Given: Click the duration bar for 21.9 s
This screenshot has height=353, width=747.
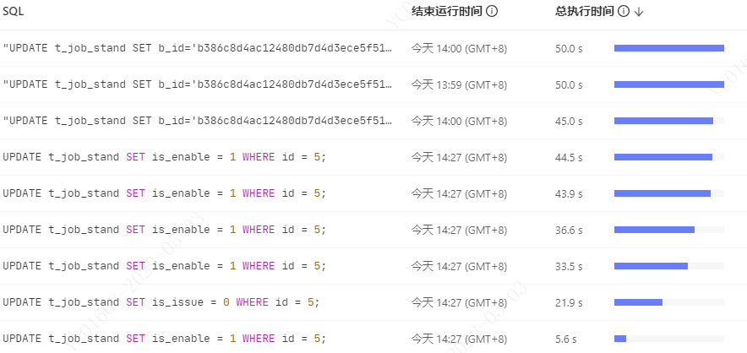Looking at the screenshot, I should 638,302.
